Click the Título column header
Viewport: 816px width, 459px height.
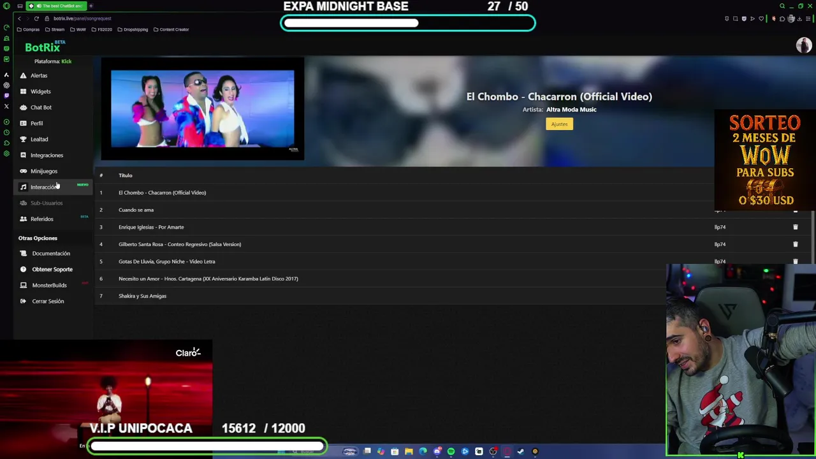pyautogui.click(x=125, y=175)
